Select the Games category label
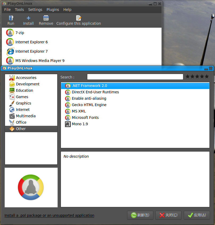The width and height of the screenshot is (215, 225). tap(22, 97)
